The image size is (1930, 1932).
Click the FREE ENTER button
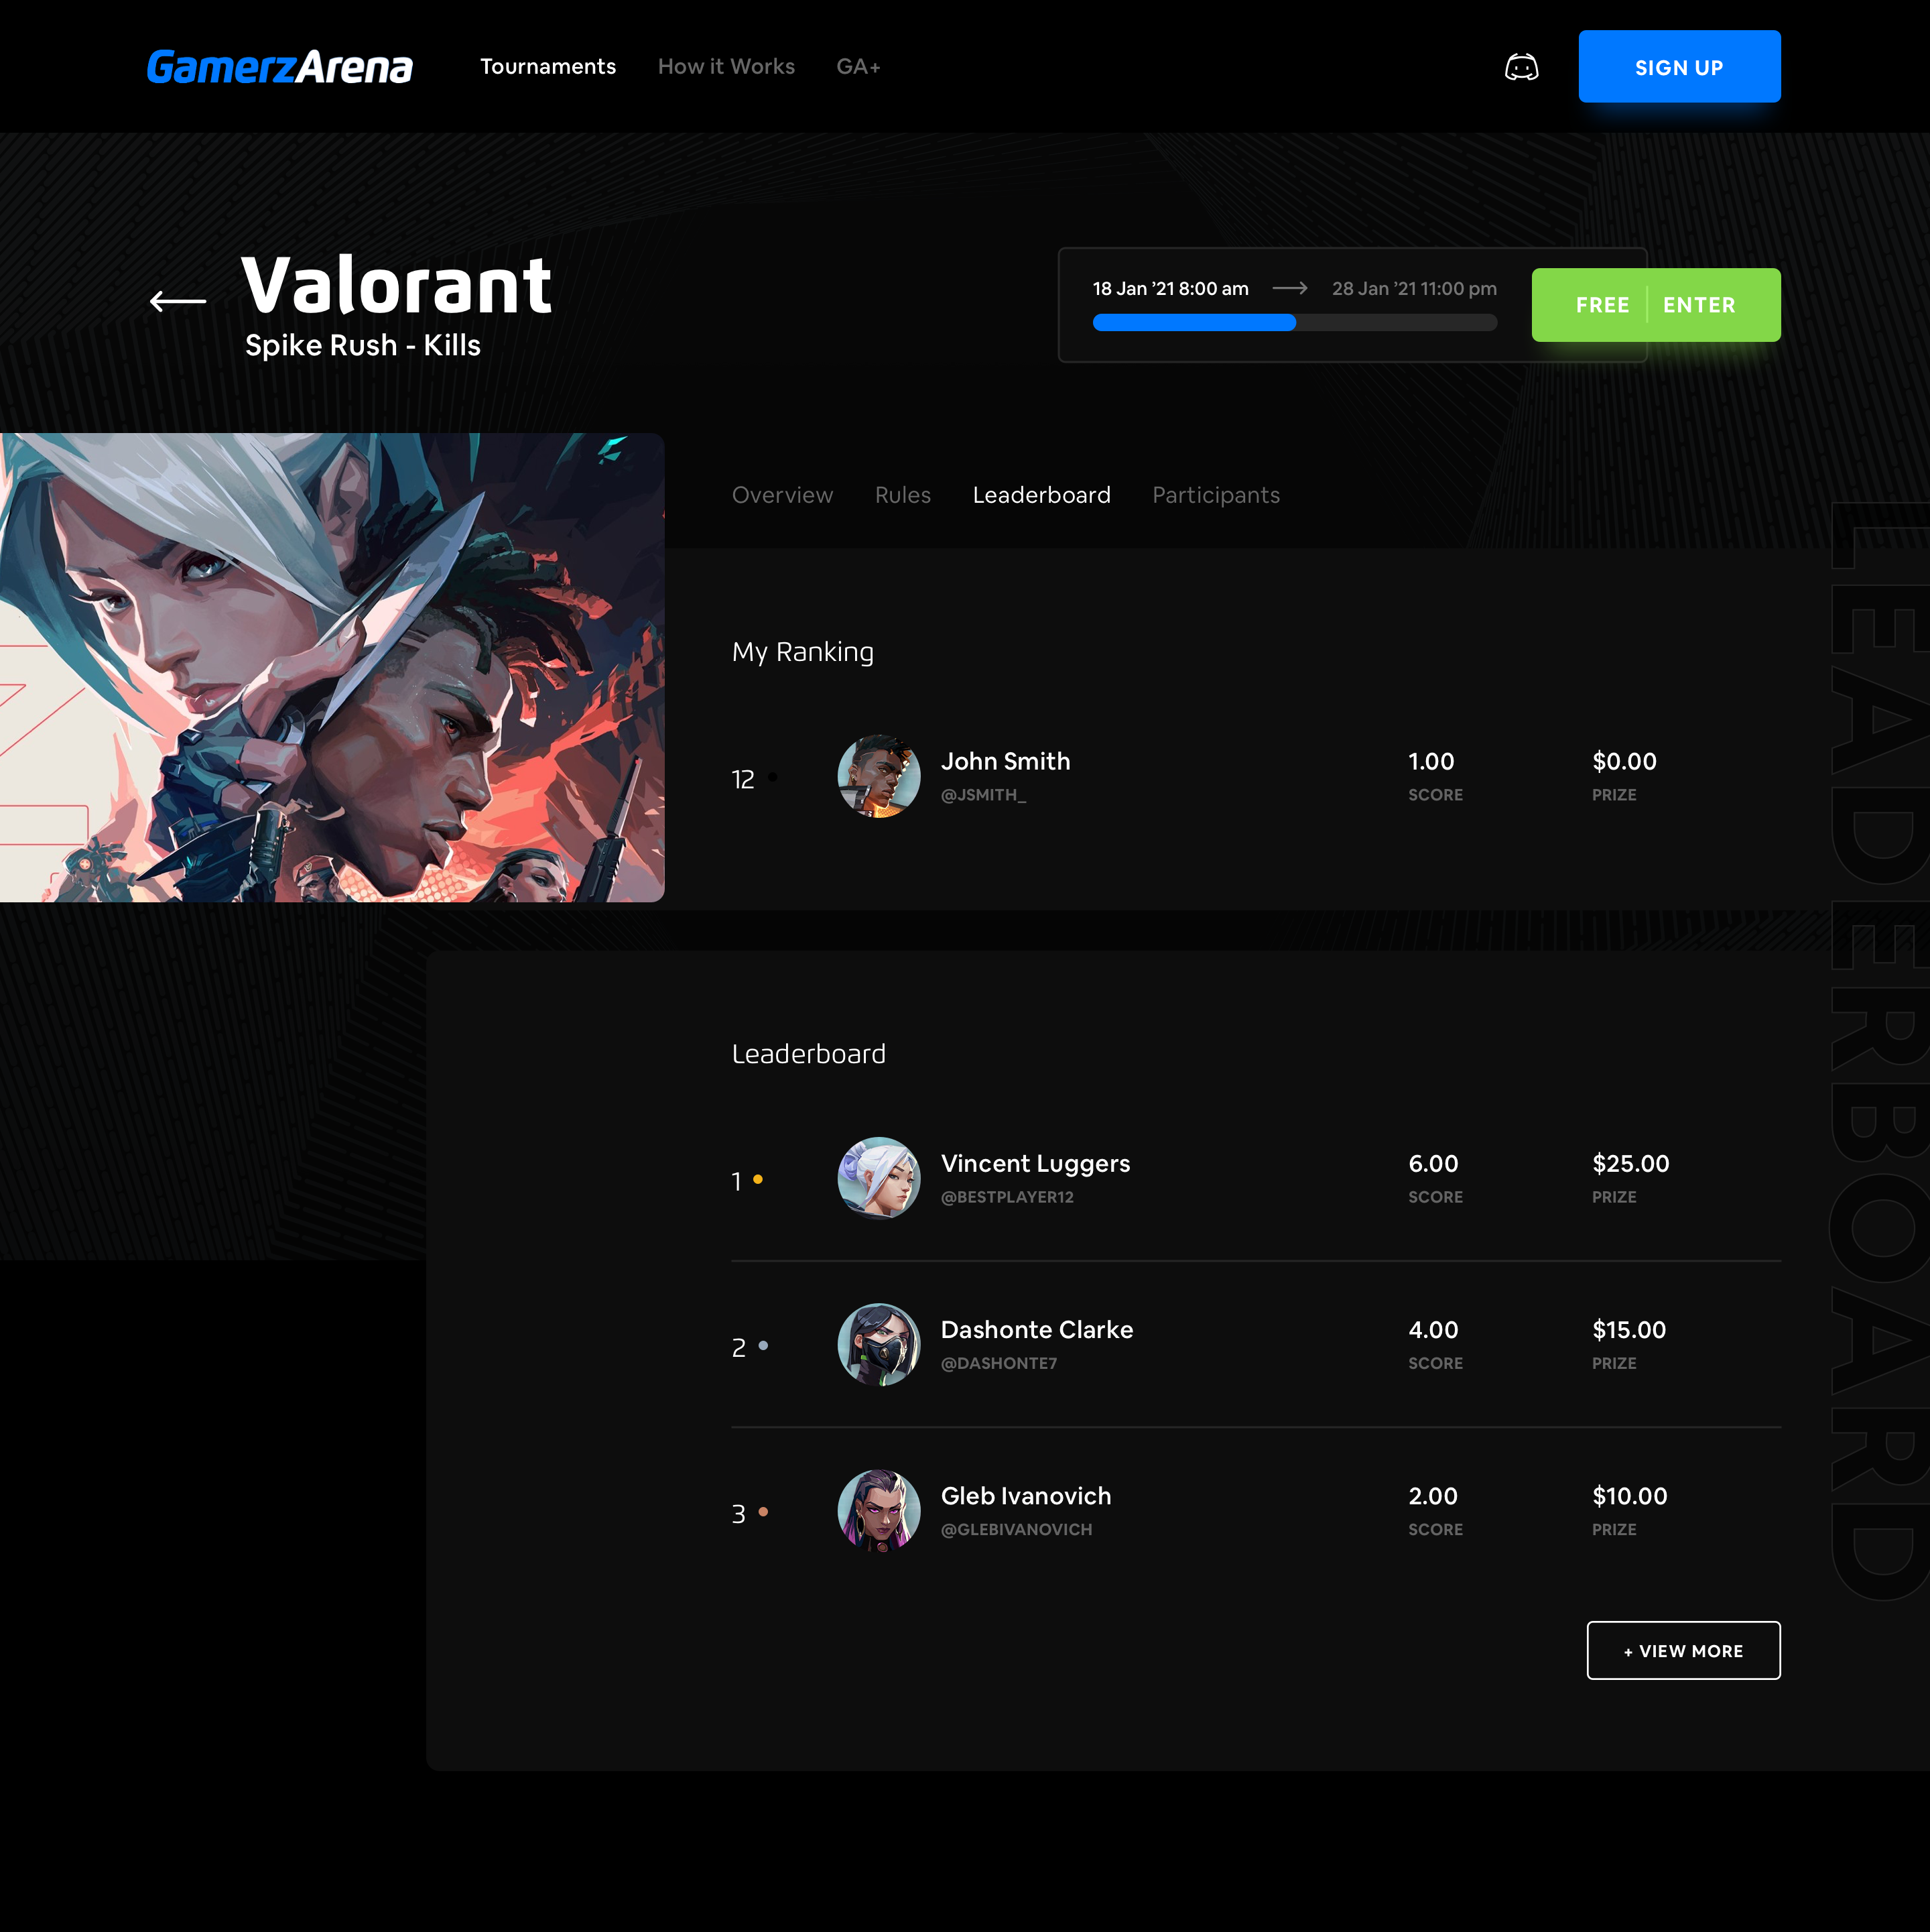1655,305
